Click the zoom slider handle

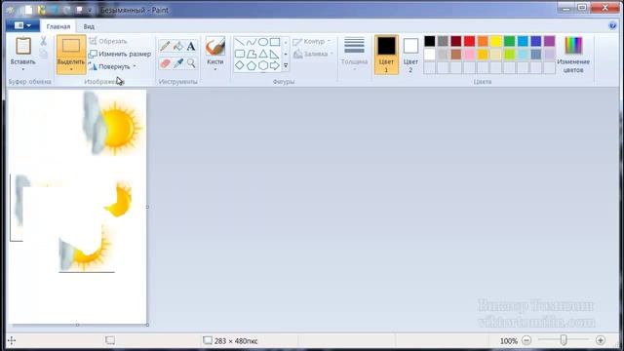(x=564, y=340)
